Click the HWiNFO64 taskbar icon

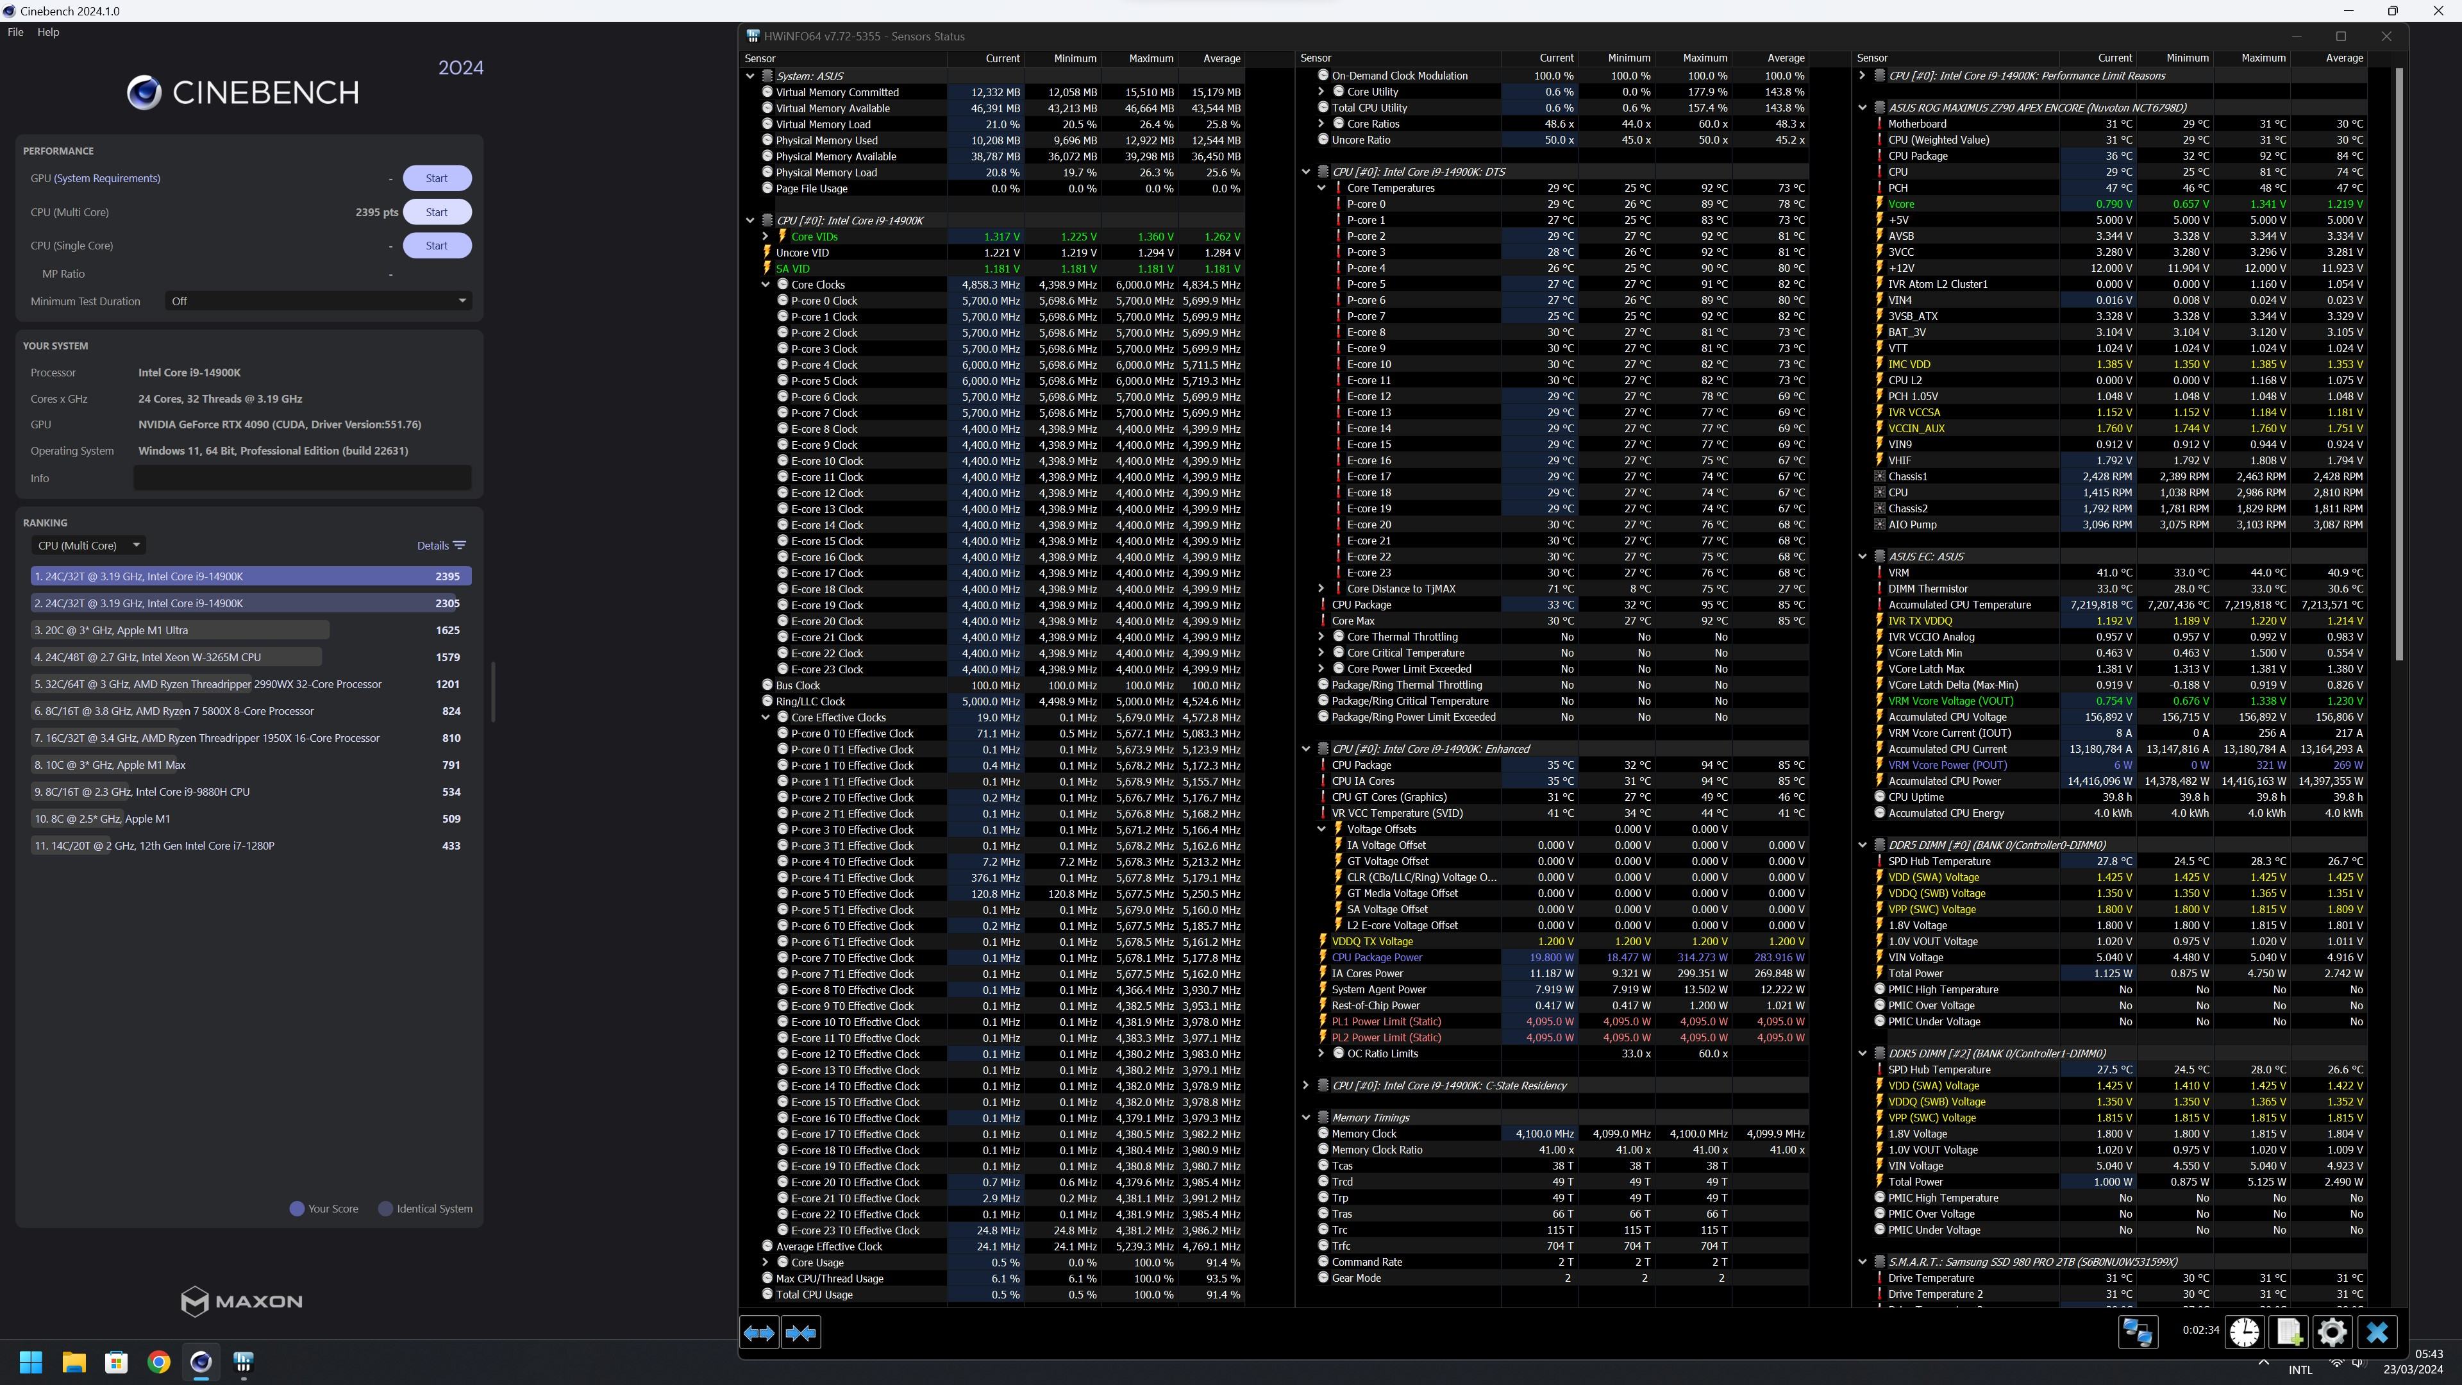click(244, 1362)
